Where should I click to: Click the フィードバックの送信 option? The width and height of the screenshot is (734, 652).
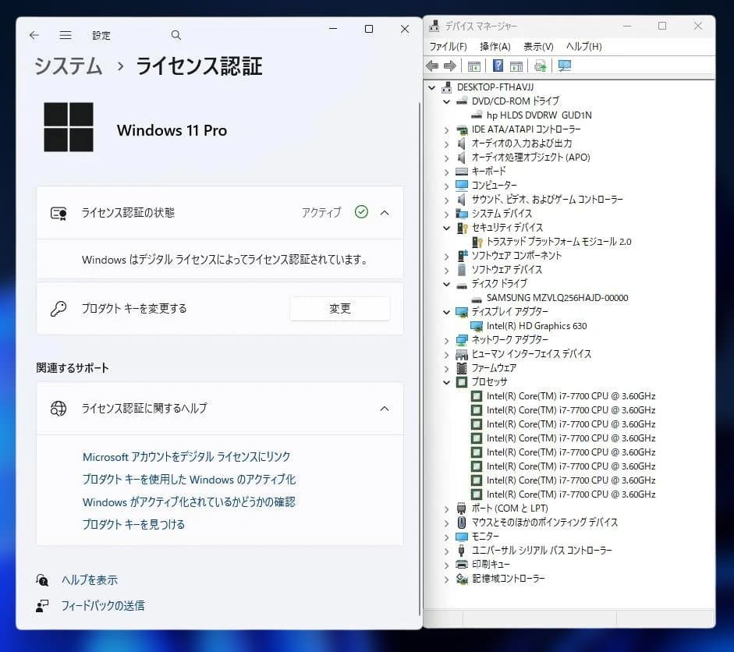(107, 605)
